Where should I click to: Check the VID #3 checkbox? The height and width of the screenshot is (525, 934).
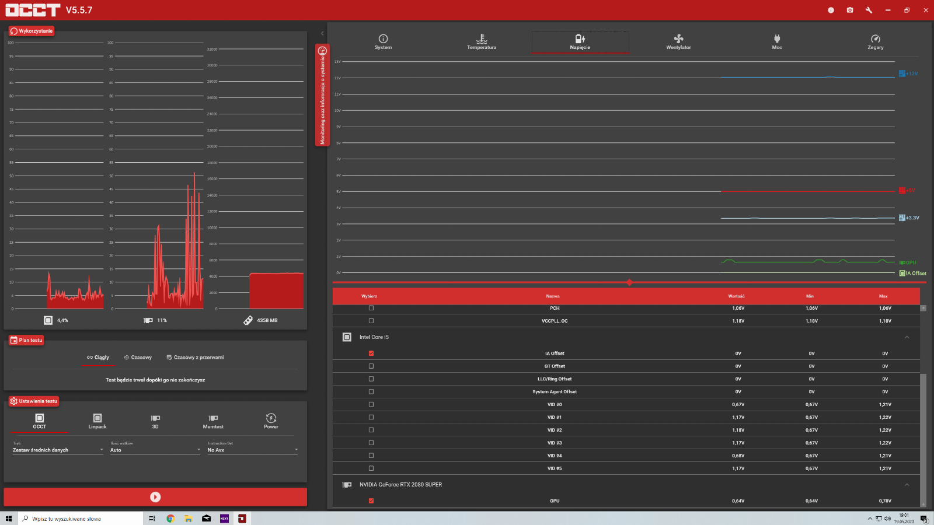[371, 443]
